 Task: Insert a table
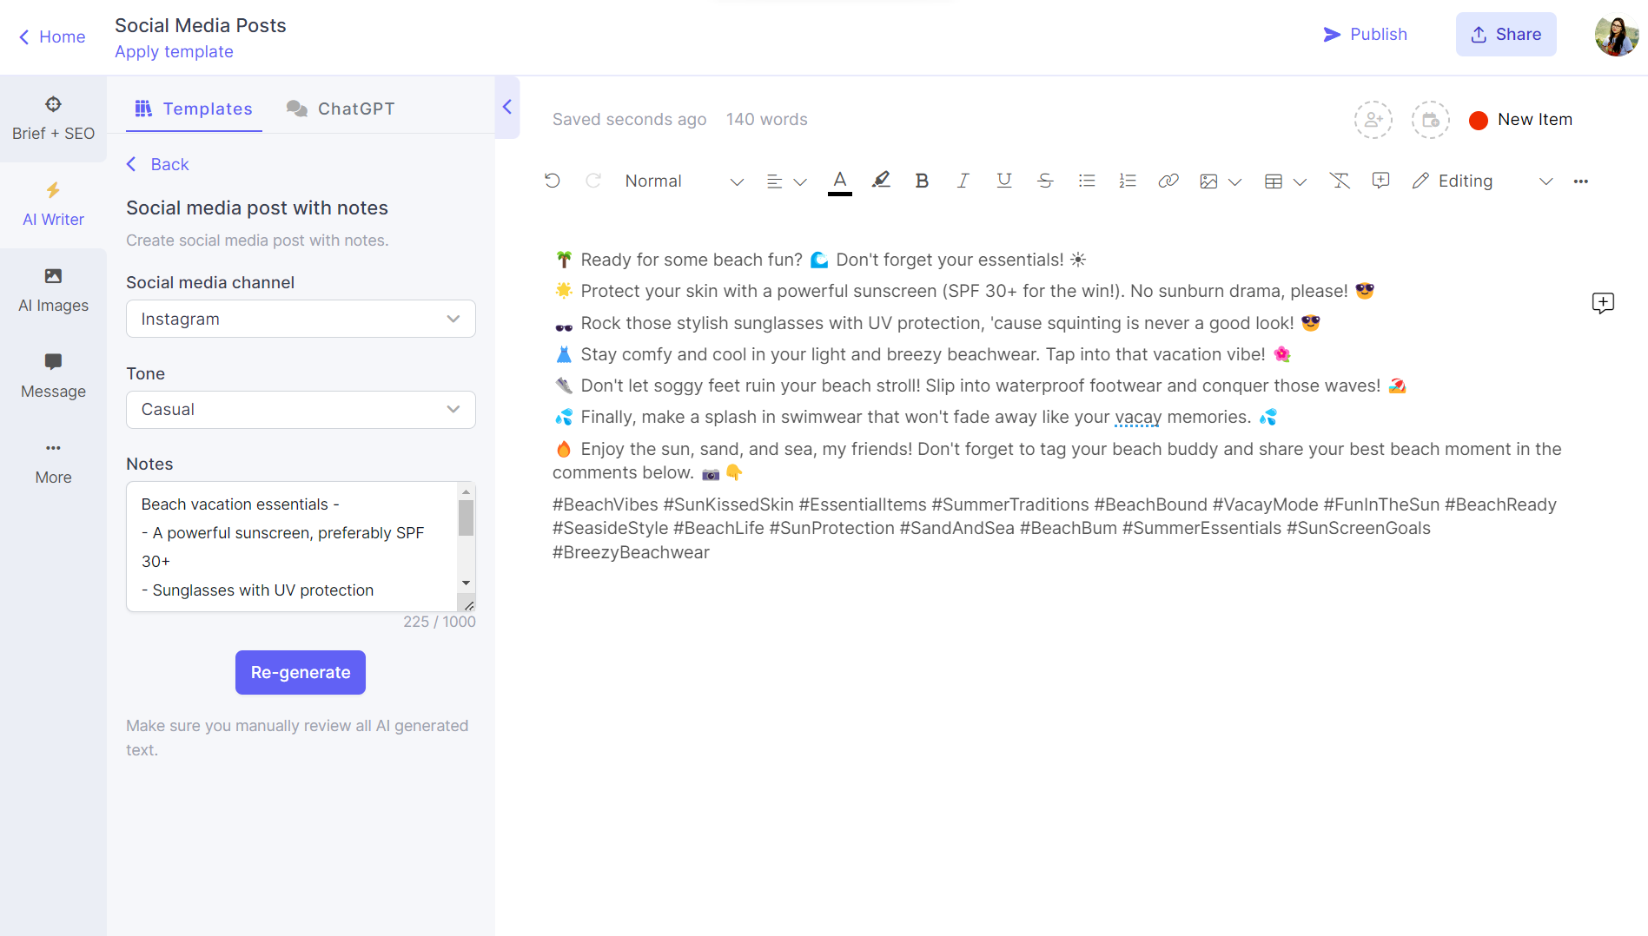[x=1274, y=181]
